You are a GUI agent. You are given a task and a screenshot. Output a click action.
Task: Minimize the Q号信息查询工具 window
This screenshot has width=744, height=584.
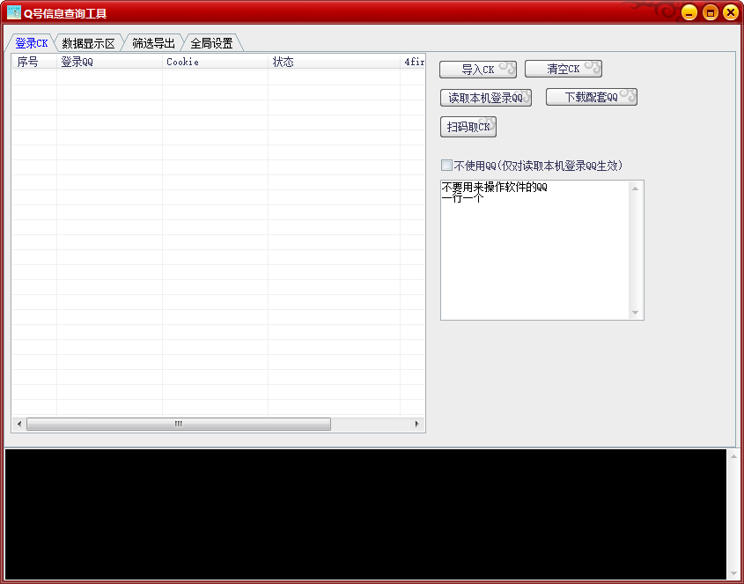point(689,12)
